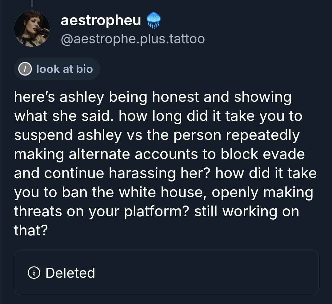The width and height of the screenshot is (332, 304).
Task: Click the word "suspend" in the post
Action: pyautogui.click(x=43, y=135)
